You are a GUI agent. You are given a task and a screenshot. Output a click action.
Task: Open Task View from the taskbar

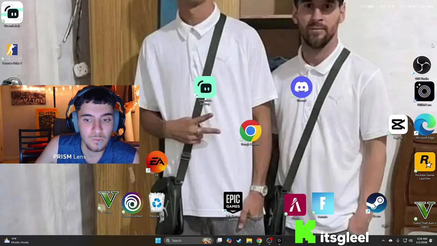pyautogui.click(x=220, y=241)
